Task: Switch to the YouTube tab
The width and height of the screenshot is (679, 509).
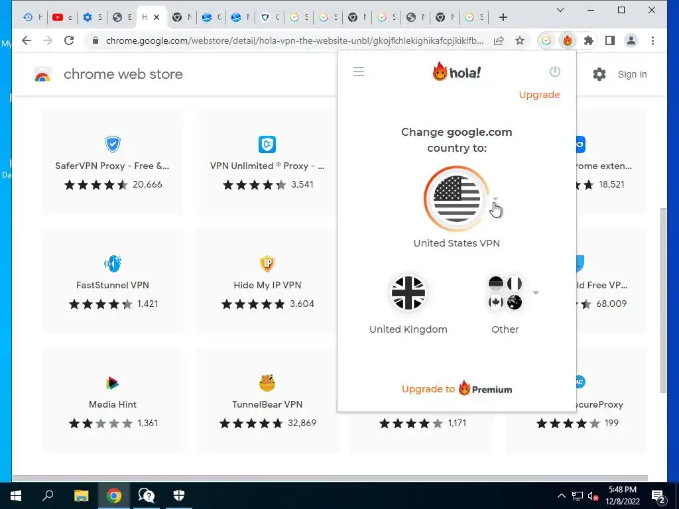Action: (62, 17)
